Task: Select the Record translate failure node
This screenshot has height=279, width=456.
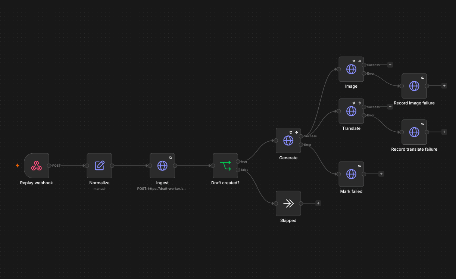Action: click(x=414, y=132)
